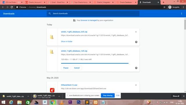Cancel the 1of2.zip download
Screen dimensions: 186x105
tap(77, 68)
